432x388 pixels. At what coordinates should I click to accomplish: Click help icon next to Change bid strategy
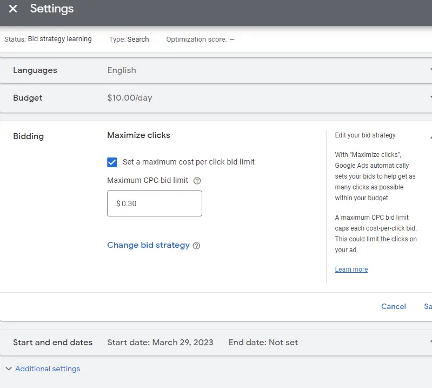196,246
